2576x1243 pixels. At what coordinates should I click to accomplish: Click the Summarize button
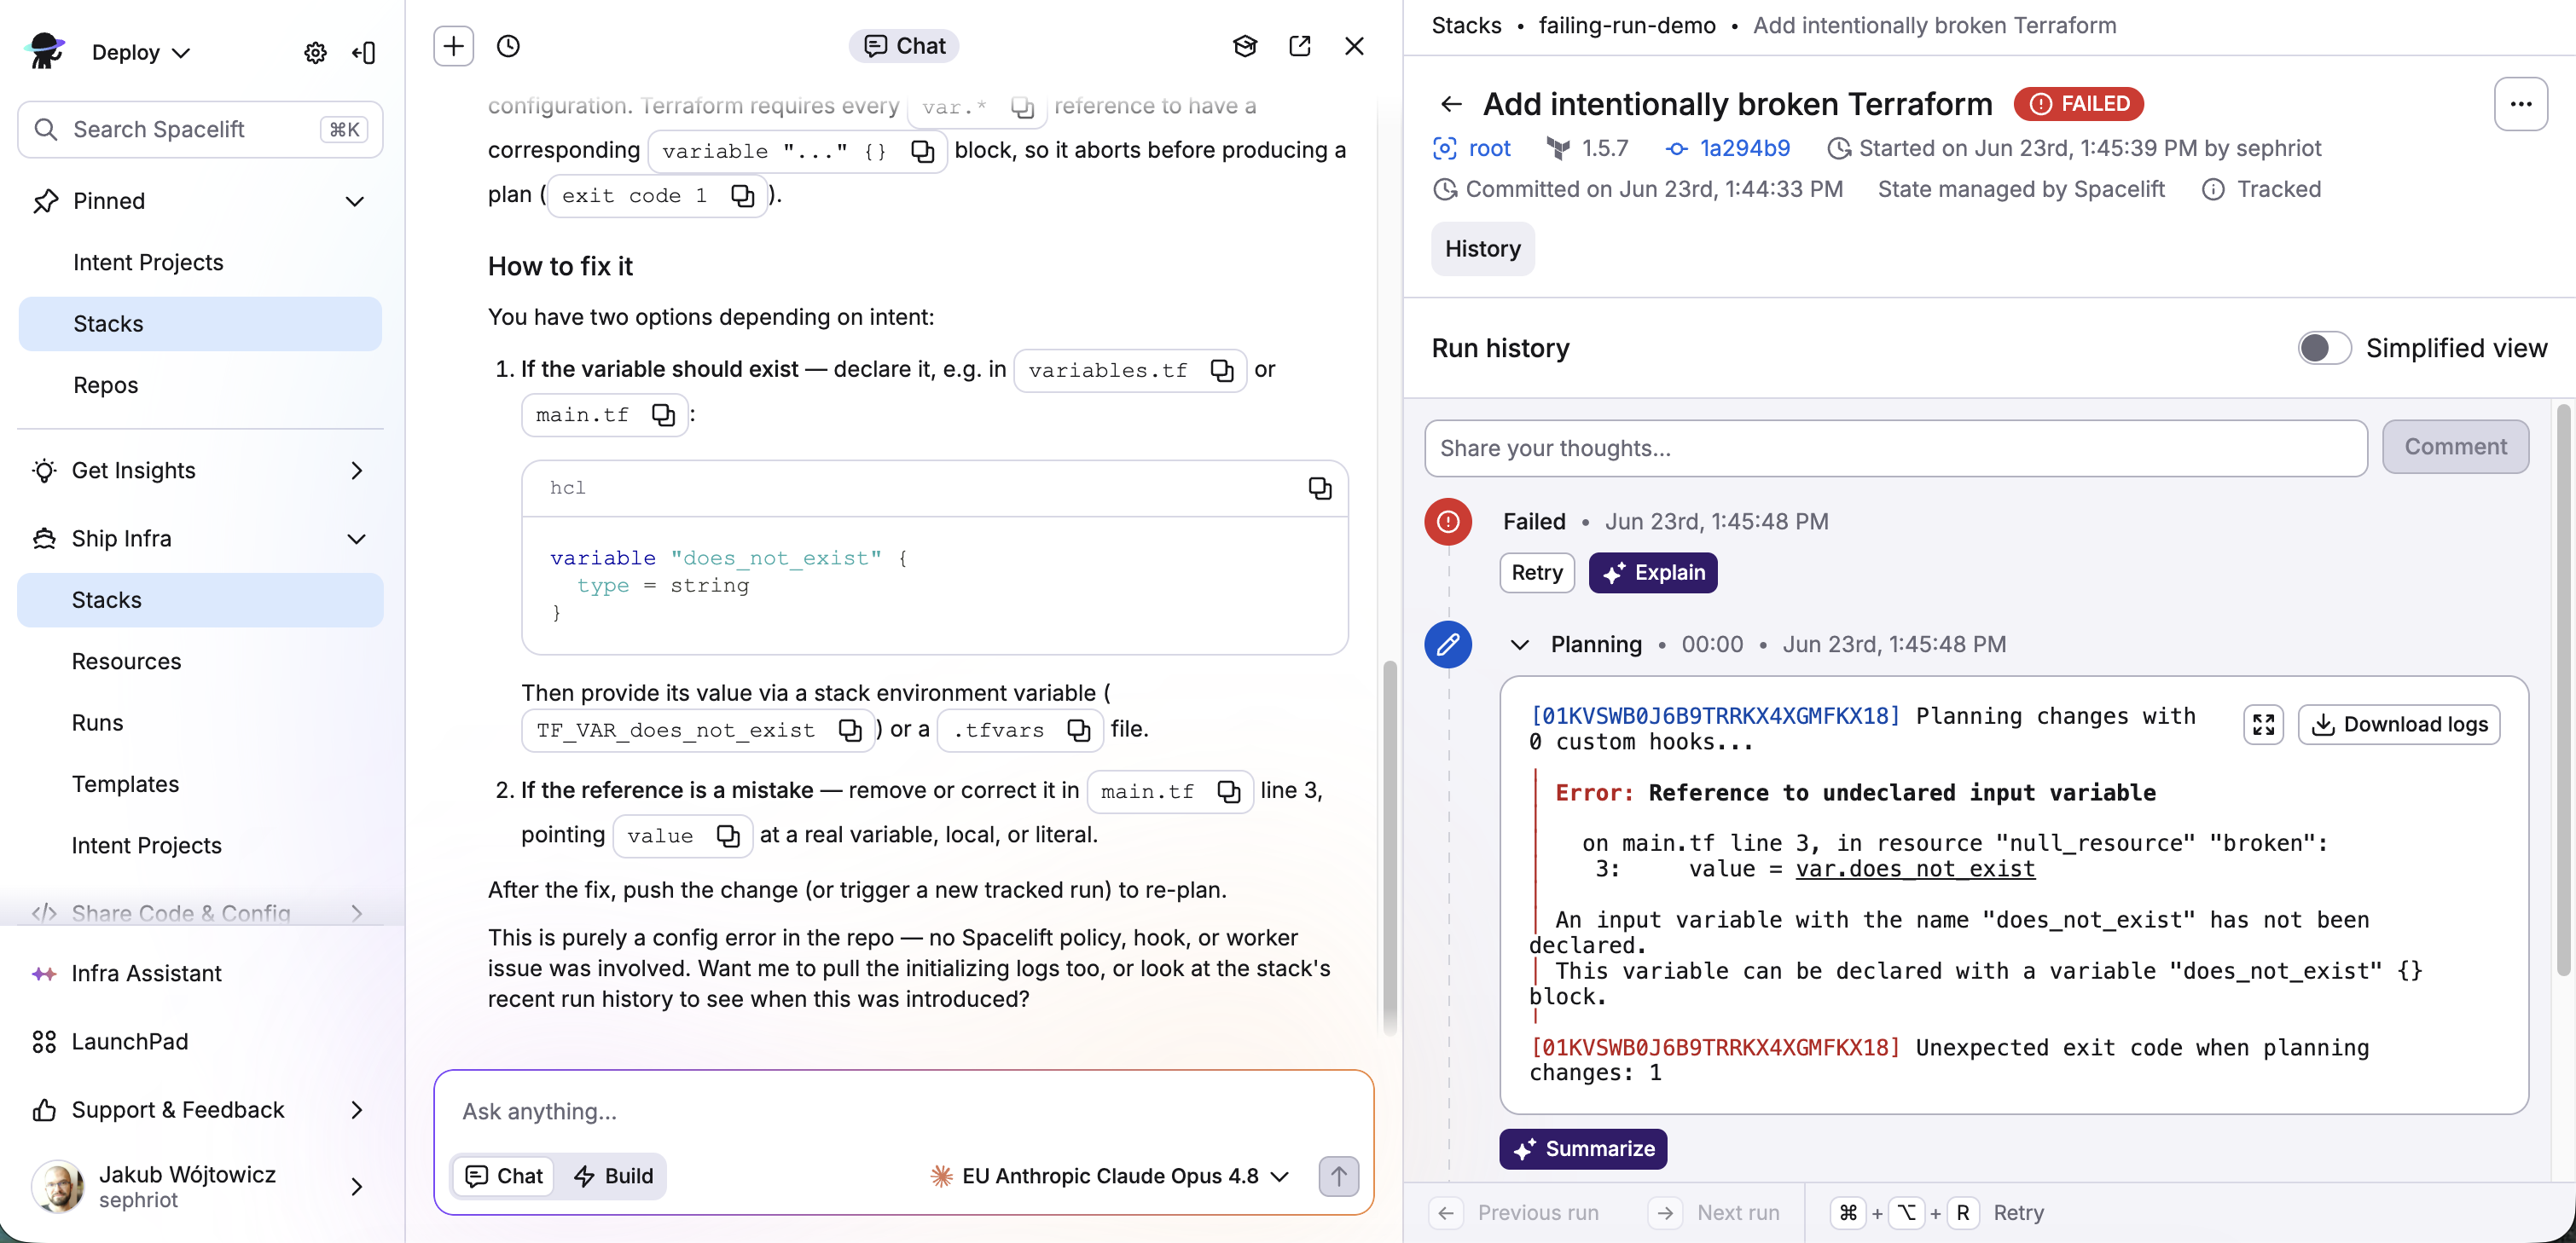pos(1582,1149)
